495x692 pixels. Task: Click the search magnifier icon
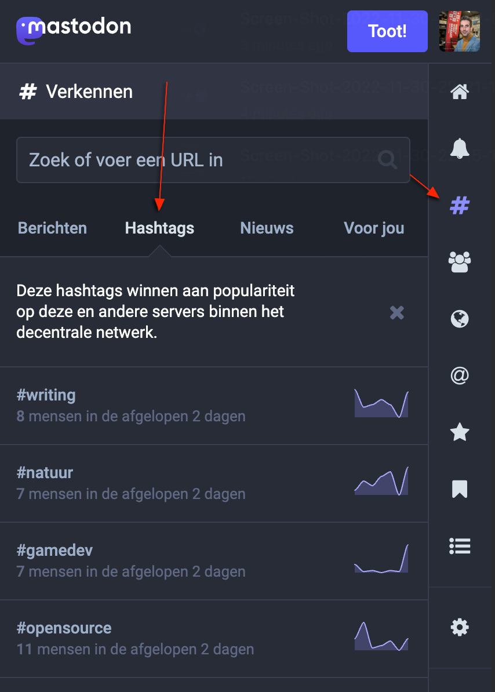pos(387,159)
